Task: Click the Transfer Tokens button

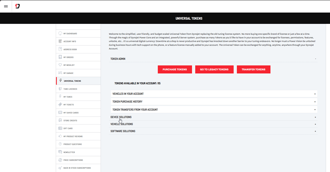Action: [x=253, y=69]
